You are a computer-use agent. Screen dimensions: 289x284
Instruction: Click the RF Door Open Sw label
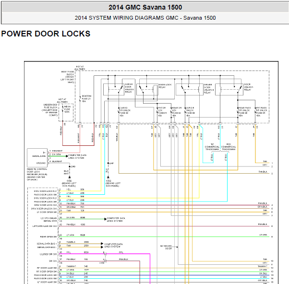tap(47, 272)
